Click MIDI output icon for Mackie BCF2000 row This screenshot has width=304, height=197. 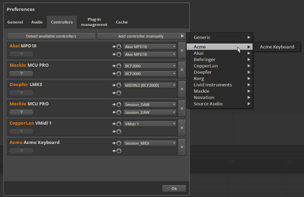tap(117, 74)
